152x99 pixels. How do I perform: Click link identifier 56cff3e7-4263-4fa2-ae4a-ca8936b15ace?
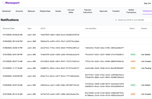[104, 75]
